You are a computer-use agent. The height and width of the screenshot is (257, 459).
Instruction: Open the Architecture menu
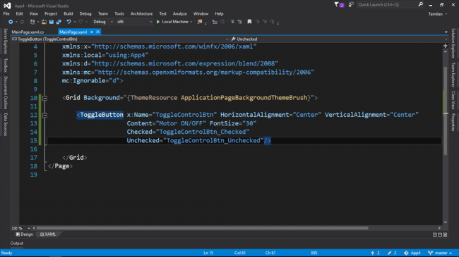pos(142,13)
